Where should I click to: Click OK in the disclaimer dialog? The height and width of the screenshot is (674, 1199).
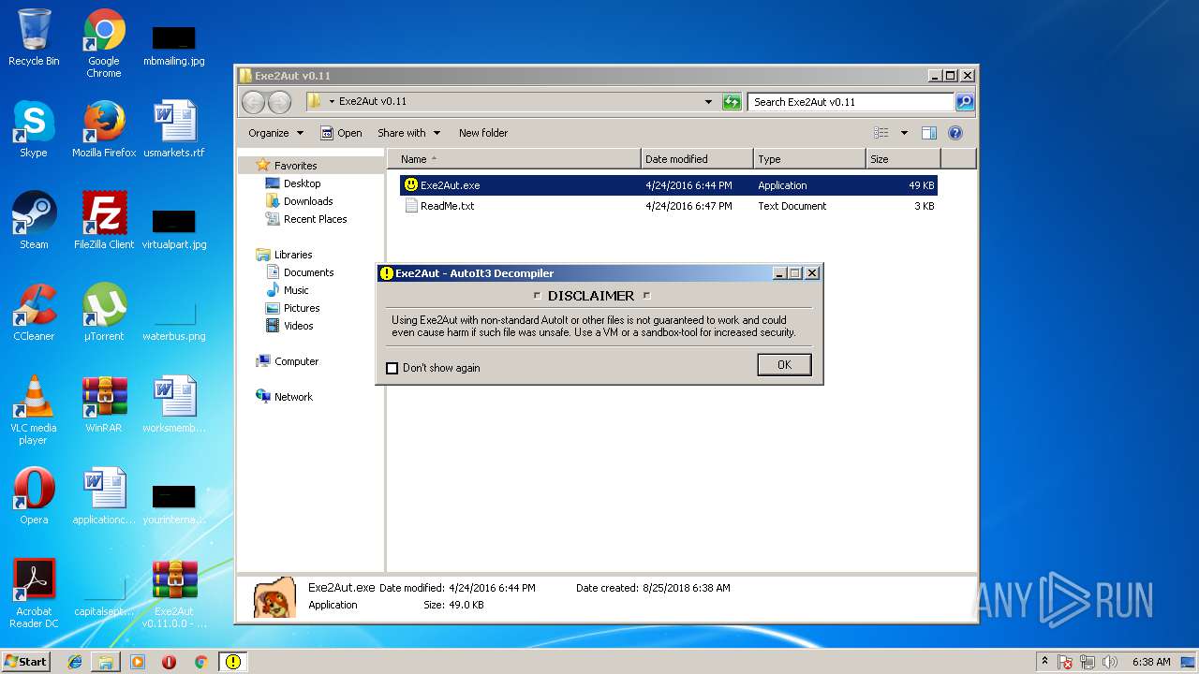tap(784, 365)
